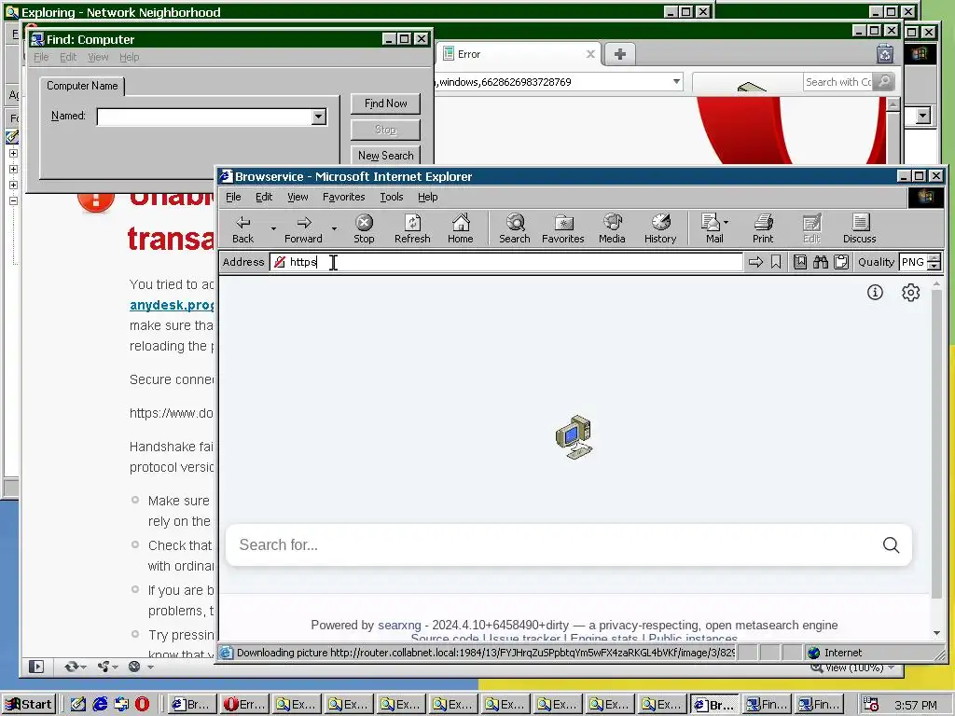Open the Tools menu in Internet Explorer

tap(392, 197)
